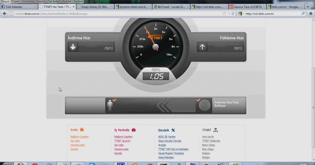This screenshot has height=165, width=315.
Task: Click the 1.05 MBPS speed readout
Action: [156, 76]
